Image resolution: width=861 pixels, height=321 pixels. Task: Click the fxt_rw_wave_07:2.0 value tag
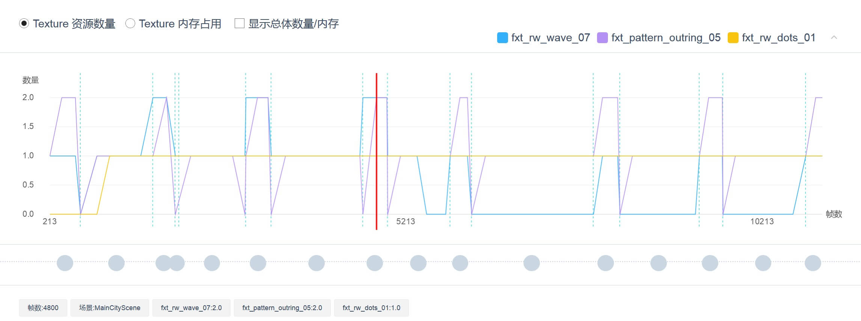pos(191,308)
